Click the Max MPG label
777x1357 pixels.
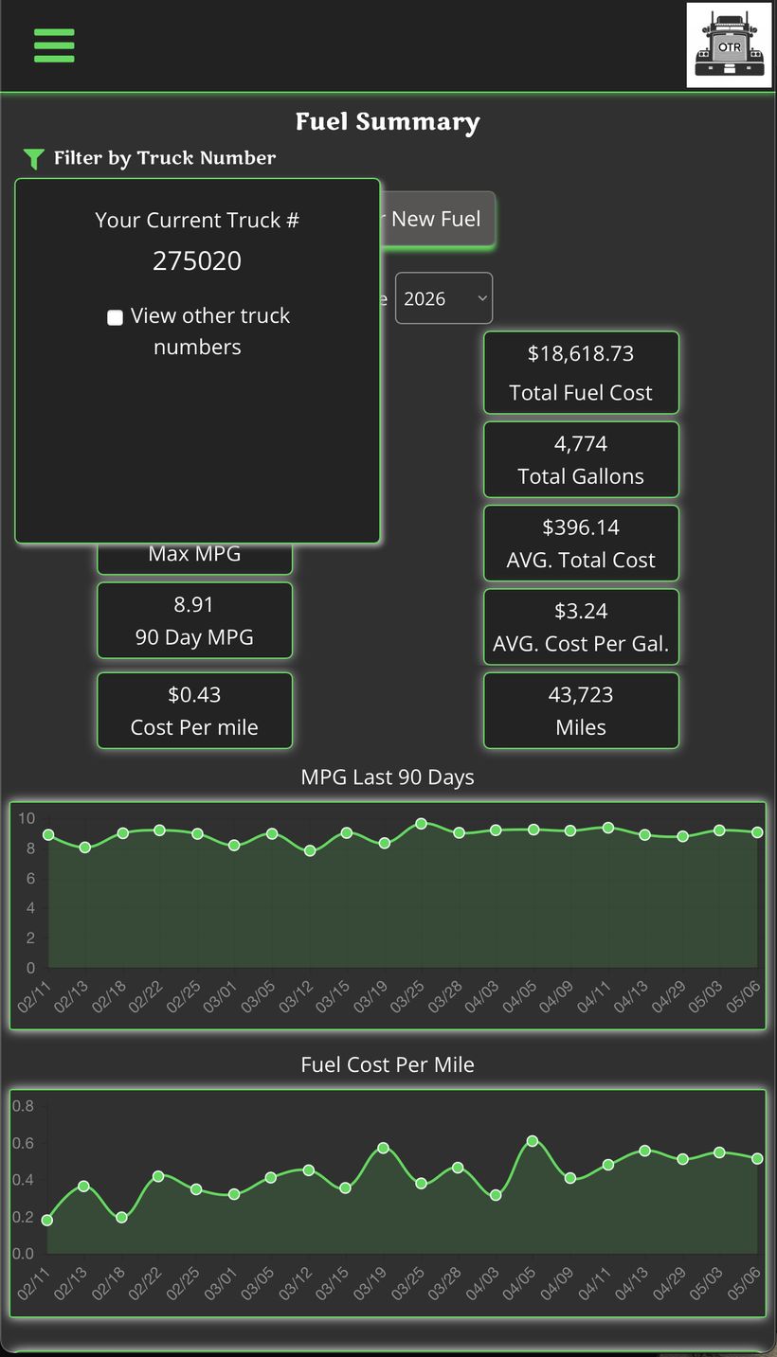coord(194,554)
